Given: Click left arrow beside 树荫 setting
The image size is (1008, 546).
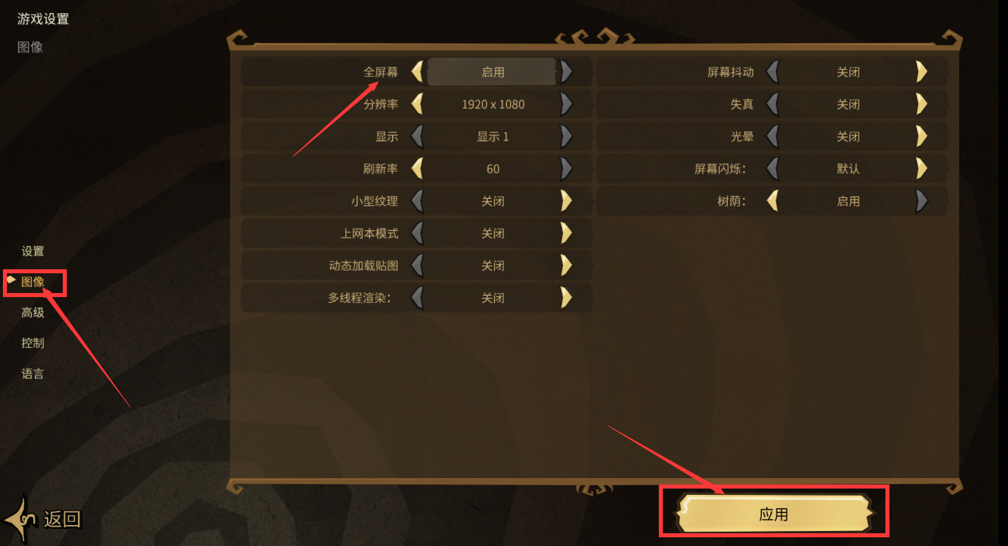Looking at the screenshot, I should coord(773,201).
